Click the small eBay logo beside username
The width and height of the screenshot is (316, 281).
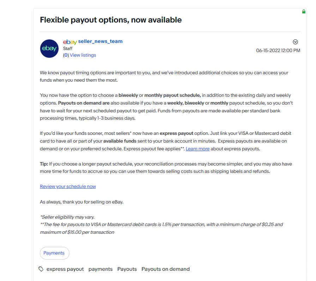[70, 42]
